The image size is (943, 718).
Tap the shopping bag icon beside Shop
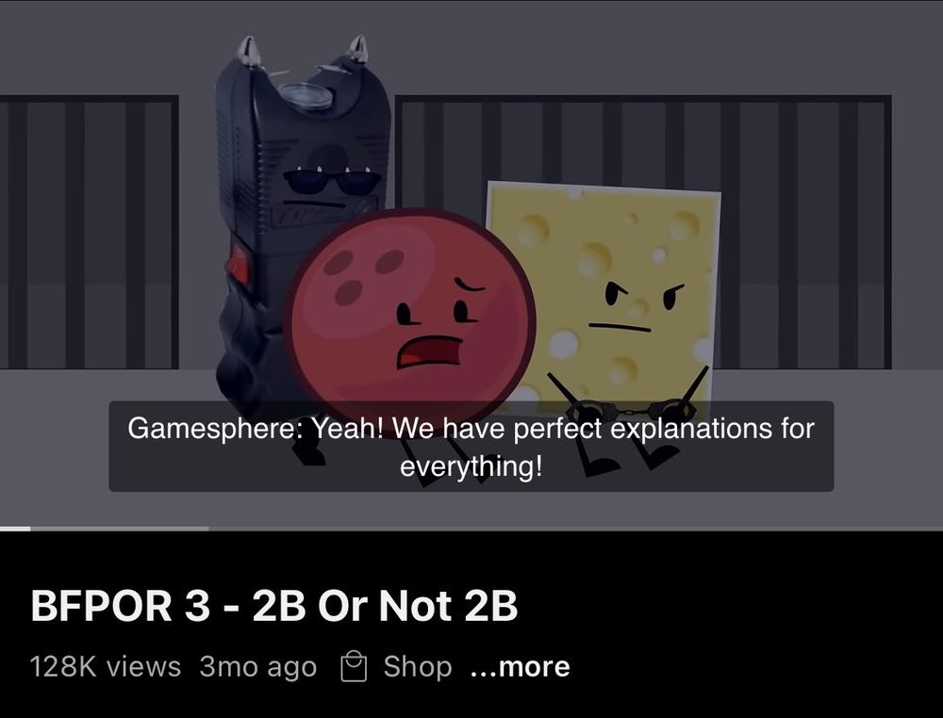354,666
